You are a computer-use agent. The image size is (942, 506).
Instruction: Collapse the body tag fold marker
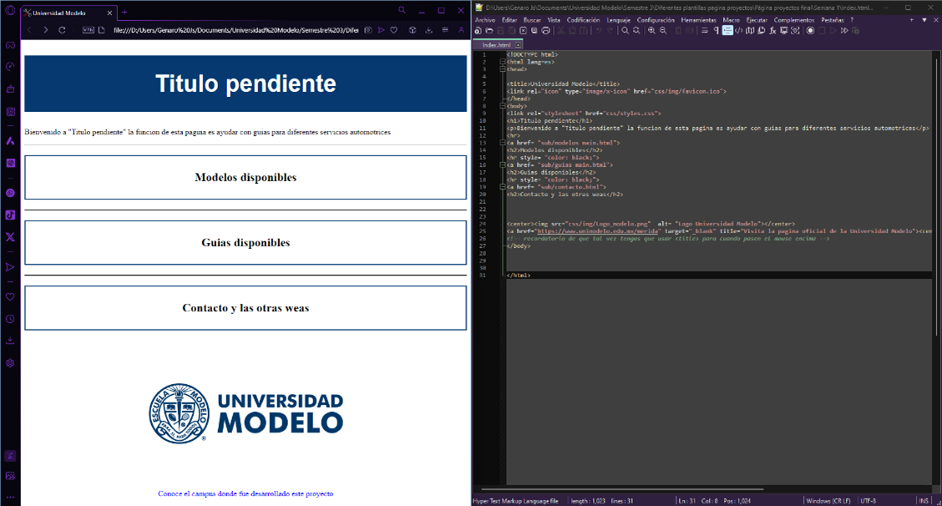click(503, 106)
